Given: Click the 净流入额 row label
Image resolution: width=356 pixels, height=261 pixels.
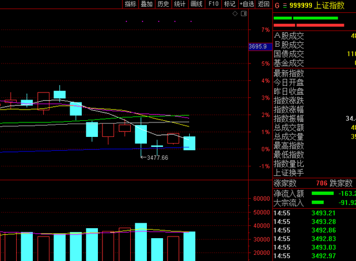Looking at the screenshot, I should (x=289, y=194).
